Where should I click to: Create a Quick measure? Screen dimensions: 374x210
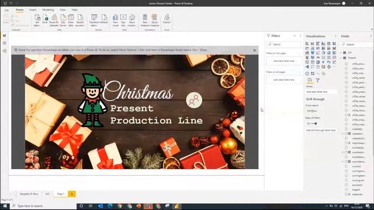click(x=154, y=20)
